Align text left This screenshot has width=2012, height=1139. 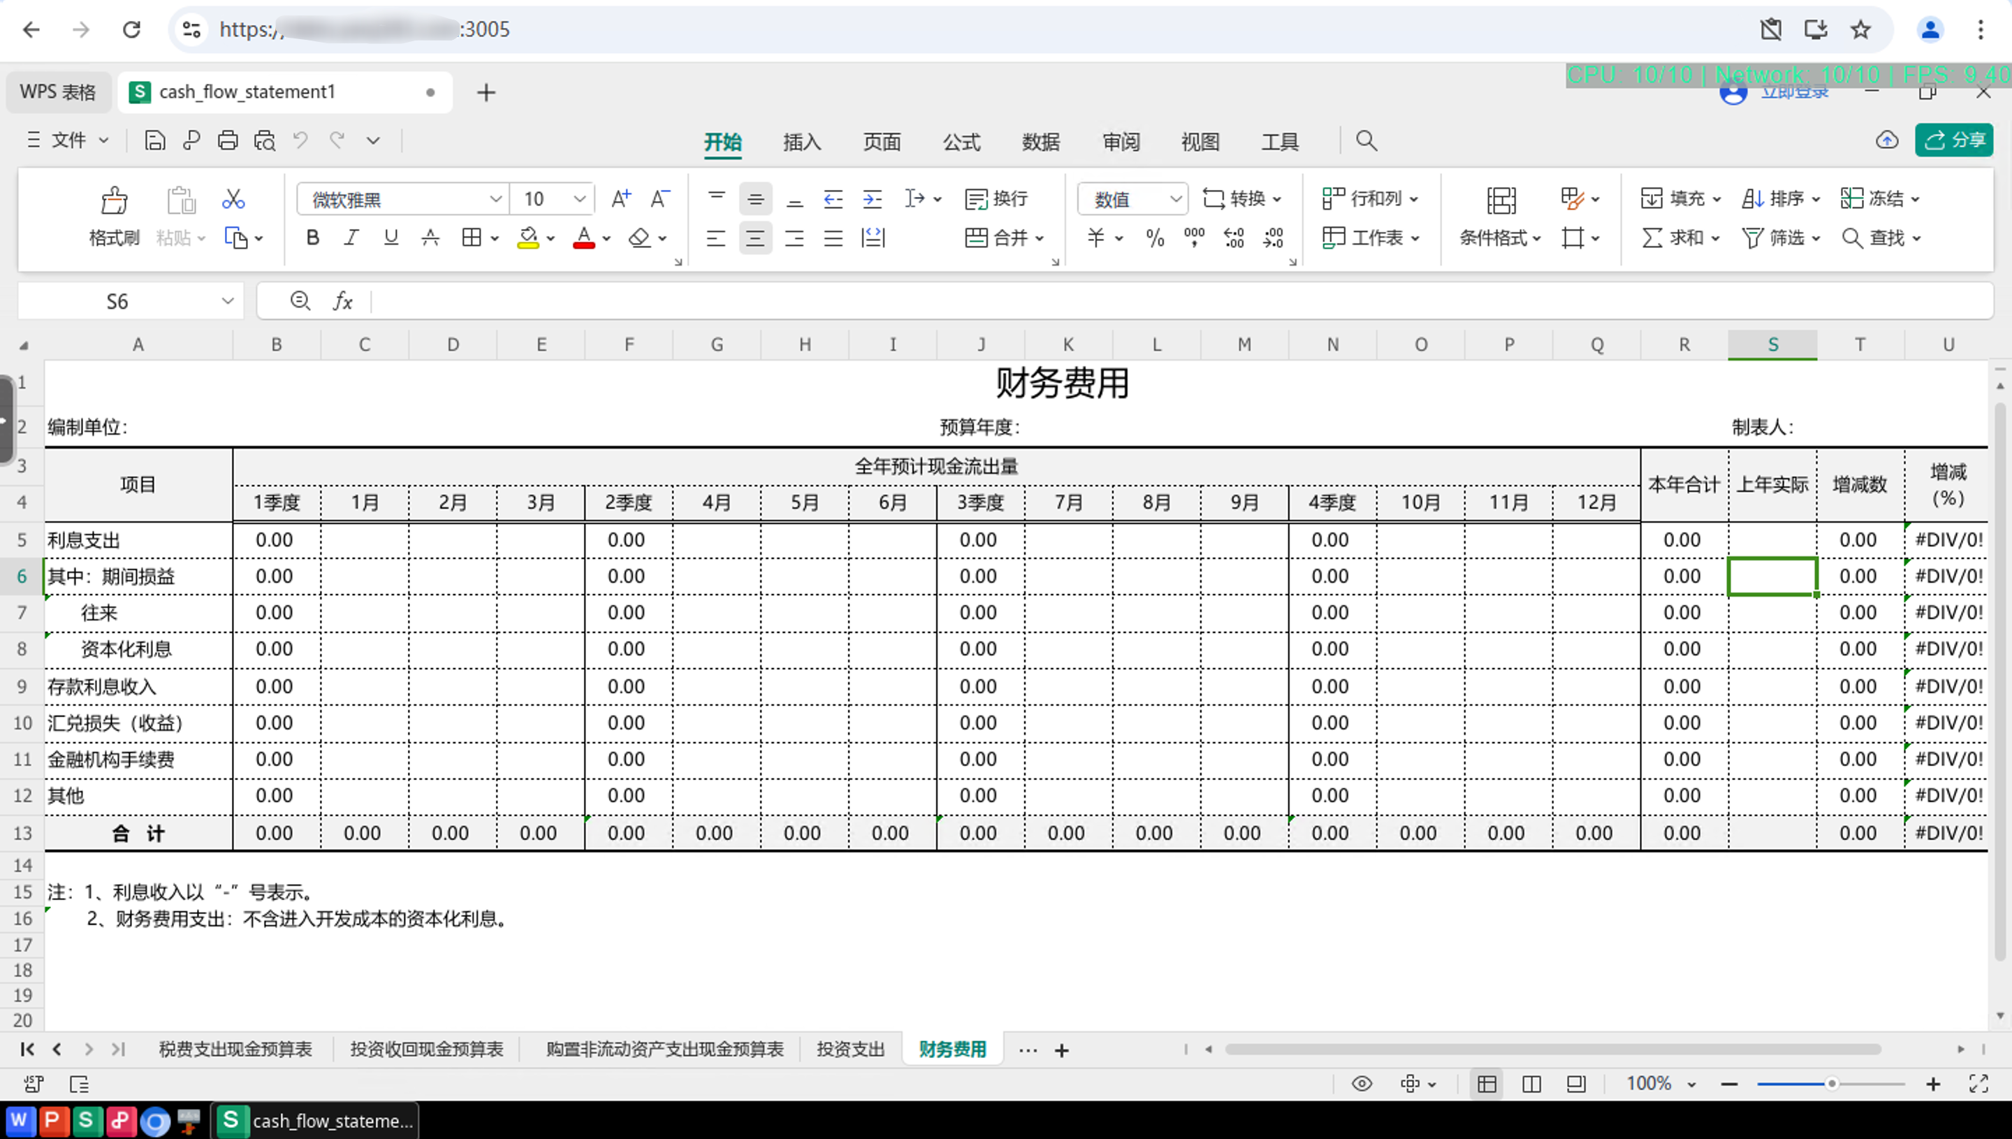pos(716,238)
